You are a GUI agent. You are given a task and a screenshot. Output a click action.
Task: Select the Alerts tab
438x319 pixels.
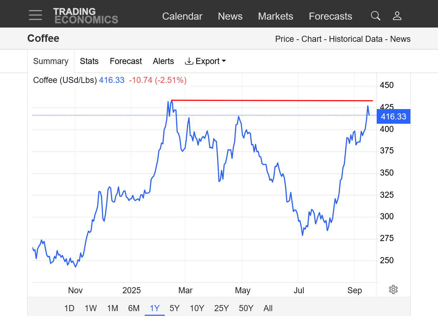[163, 61]
